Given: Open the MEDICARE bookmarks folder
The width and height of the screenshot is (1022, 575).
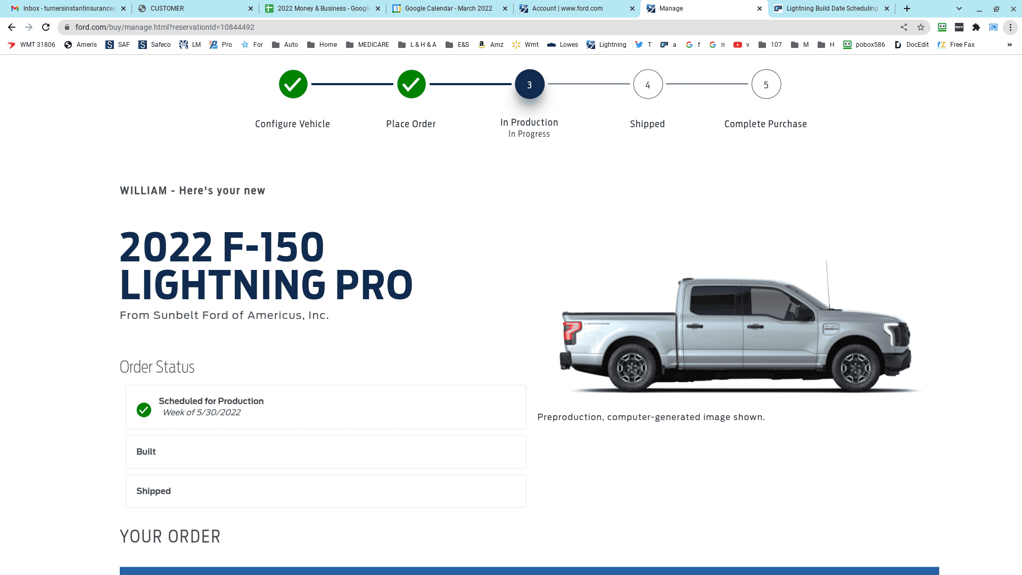Looking at the screenshot, I should point(367,45).
